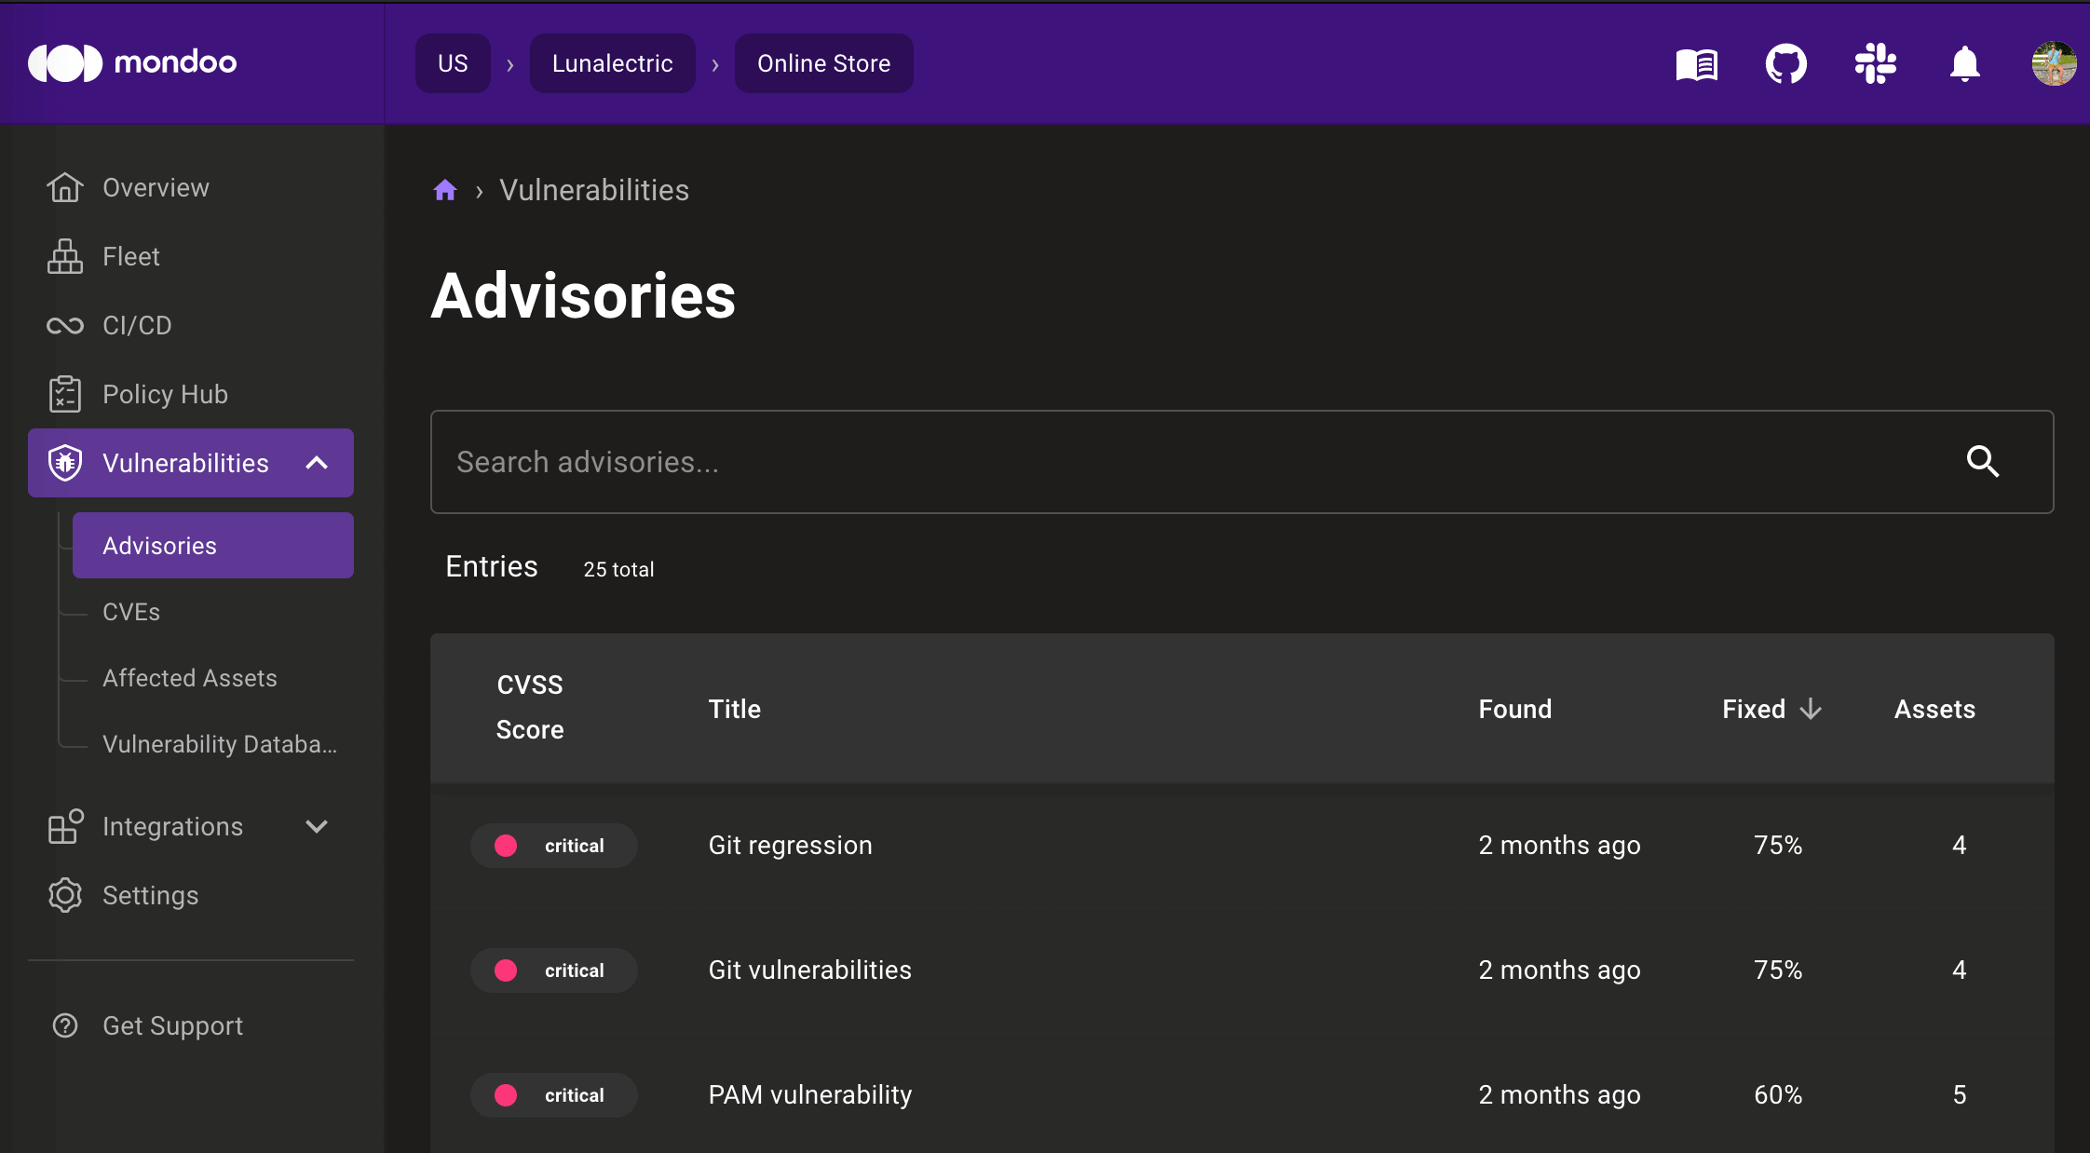2090x1153 pixels.
Task: Open the Git regression advisory
Action: coord(790,845)
